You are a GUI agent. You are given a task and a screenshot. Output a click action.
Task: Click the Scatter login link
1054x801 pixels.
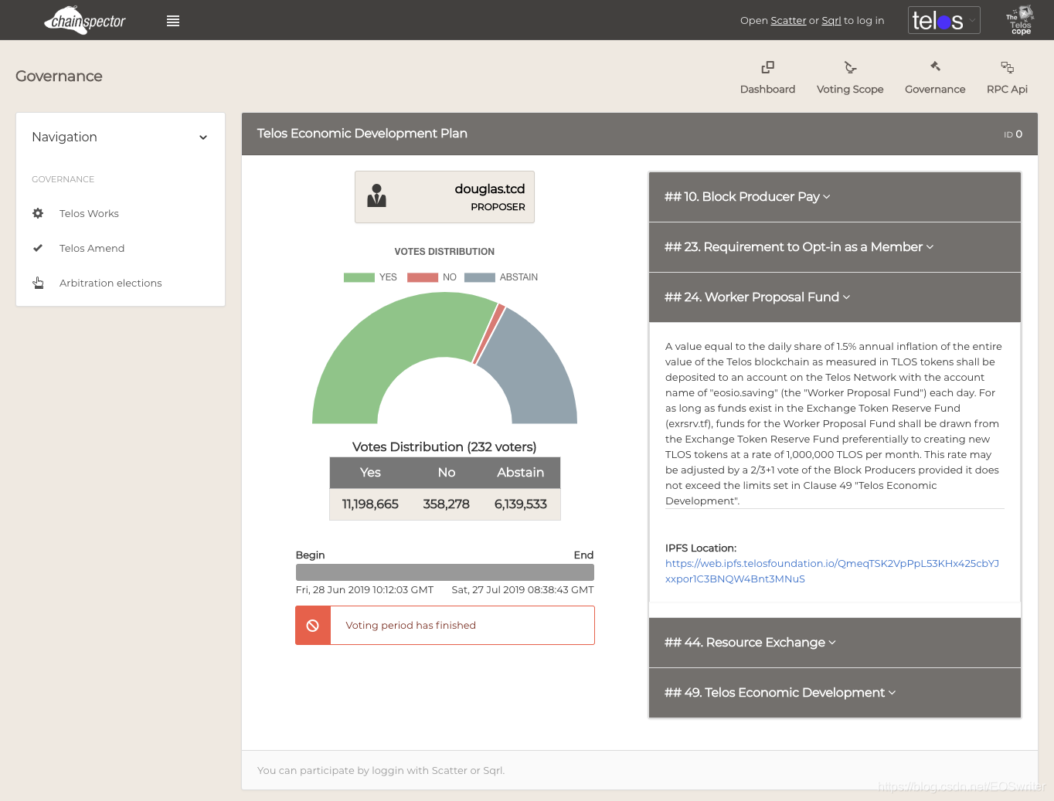click(788, 21)
